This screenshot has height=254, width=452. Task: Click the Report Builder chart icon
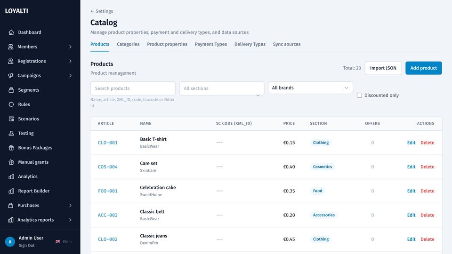coord(11,191)
